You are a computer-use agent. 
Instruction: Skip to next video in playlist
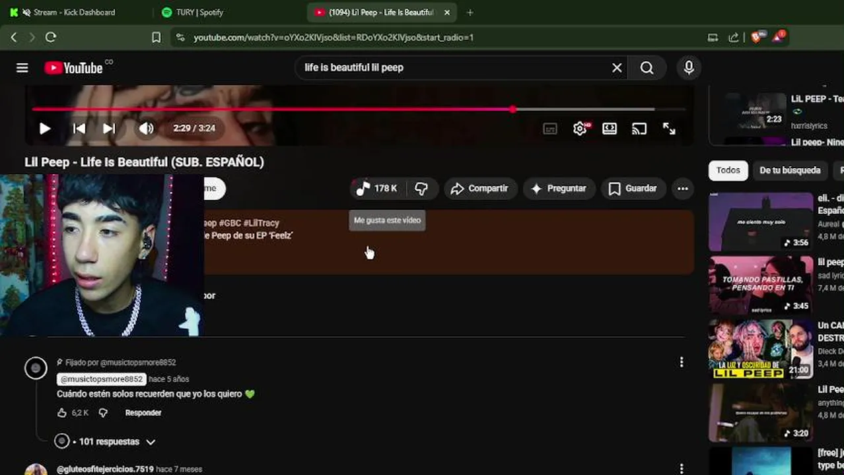[x=110, y=129]
